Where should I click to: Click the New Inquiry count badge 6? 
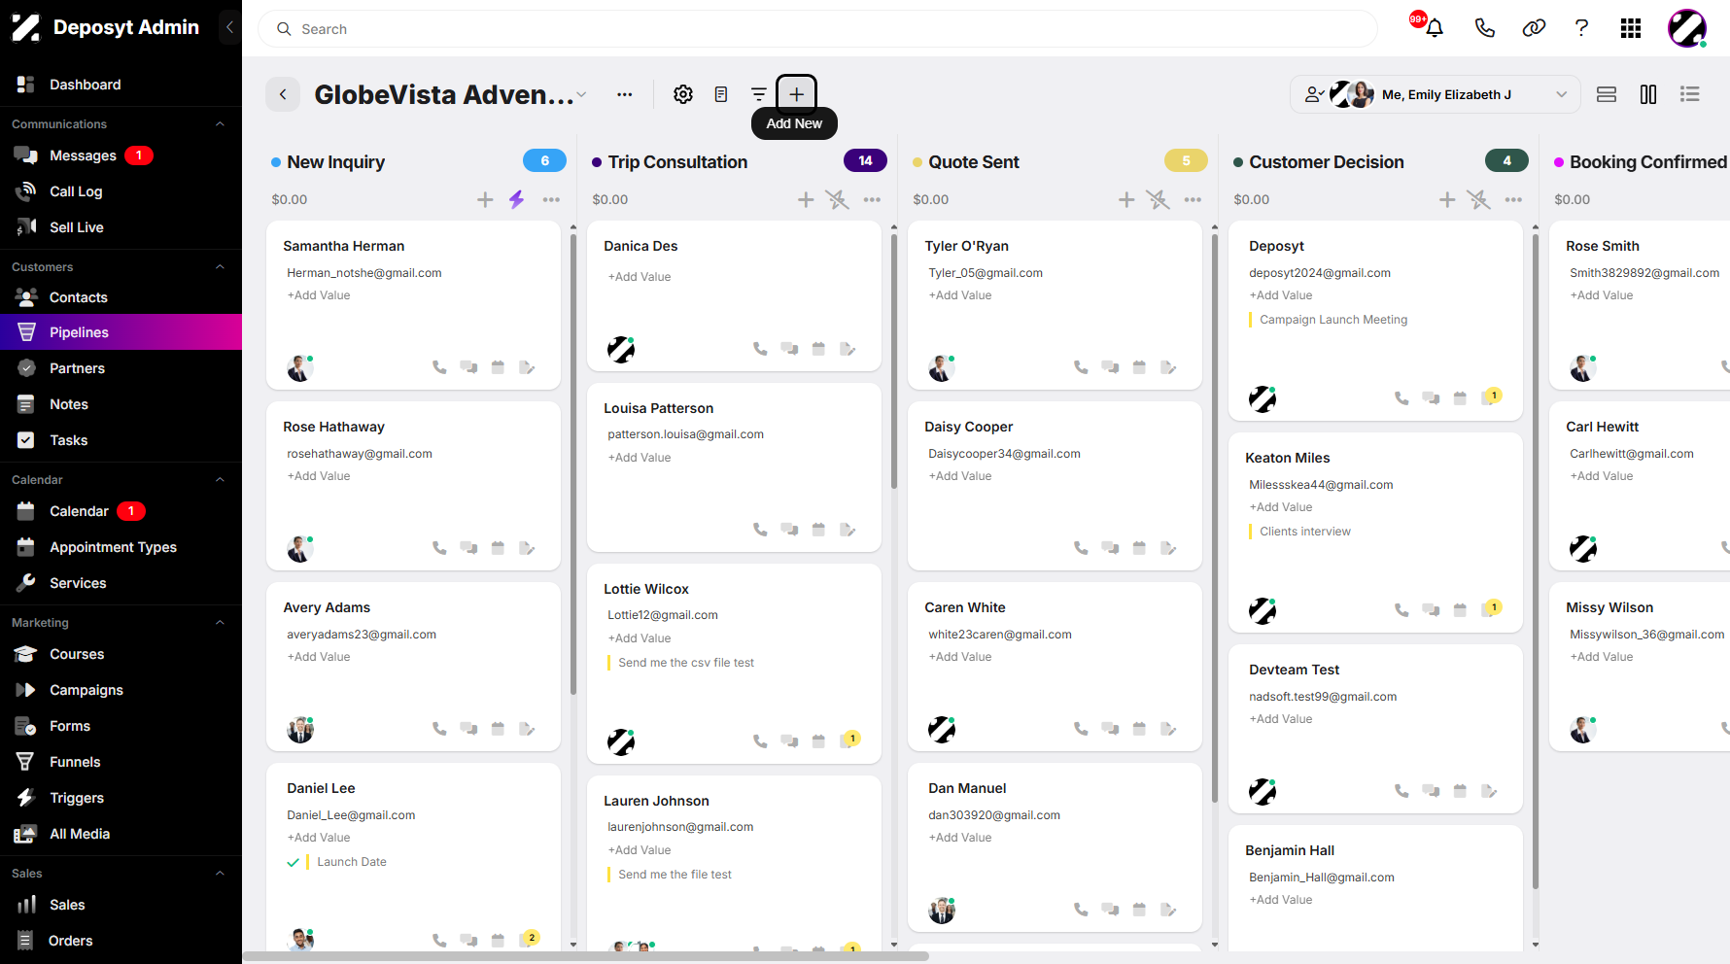[x=544, y=160]
